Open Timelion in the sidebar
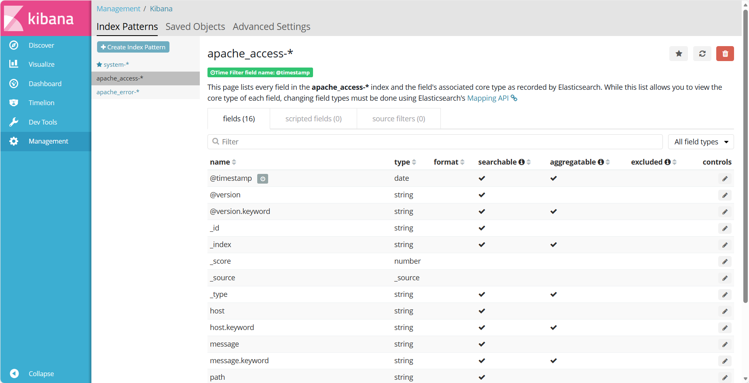The height and width of the screenshot is (383, 749). [x=41, y=103]
